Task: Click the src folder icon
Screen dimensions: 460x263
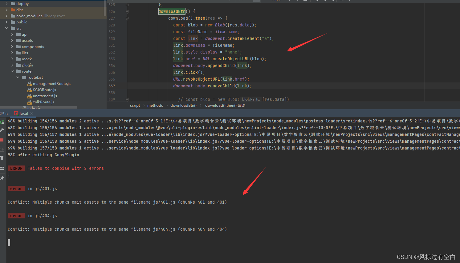Action: (x=13, y=28)
